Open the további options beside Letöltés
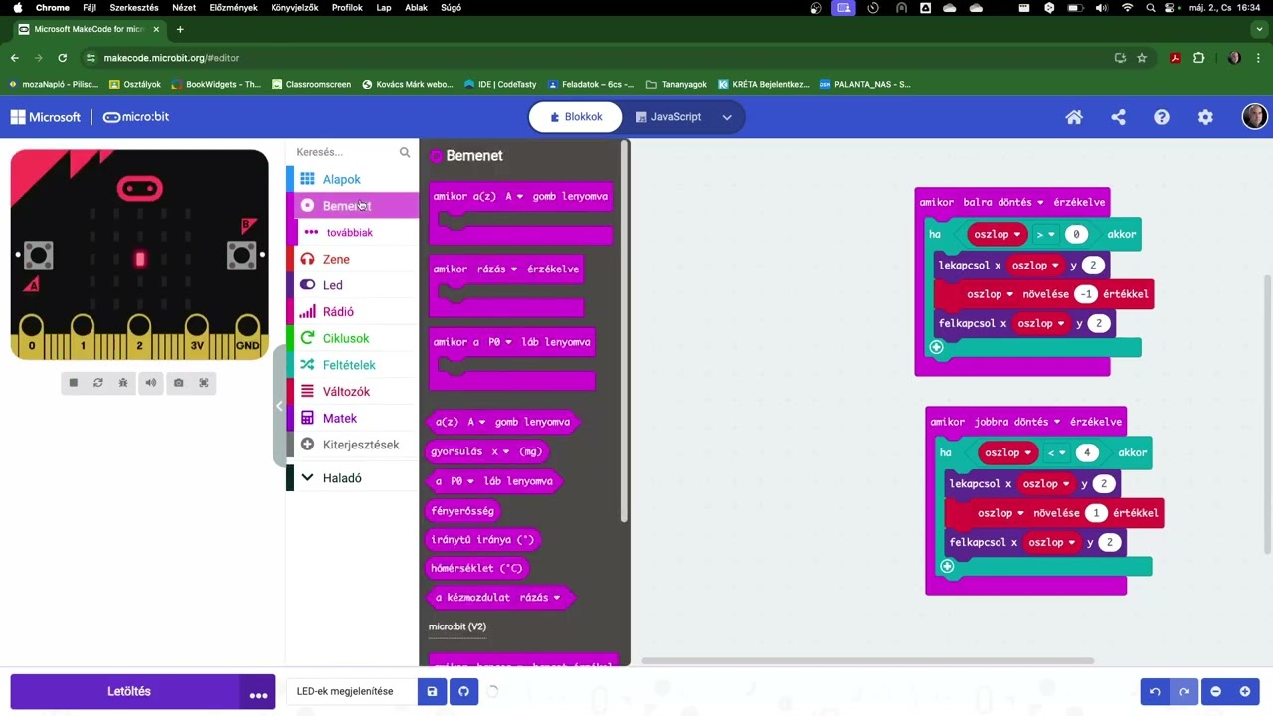This screenshot has height=716, width=1273. coord(258,692)
